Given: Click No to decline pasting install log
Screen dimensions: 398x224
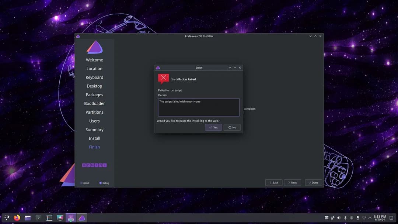Looking at the screenshot, I should (x=232, y=127).
